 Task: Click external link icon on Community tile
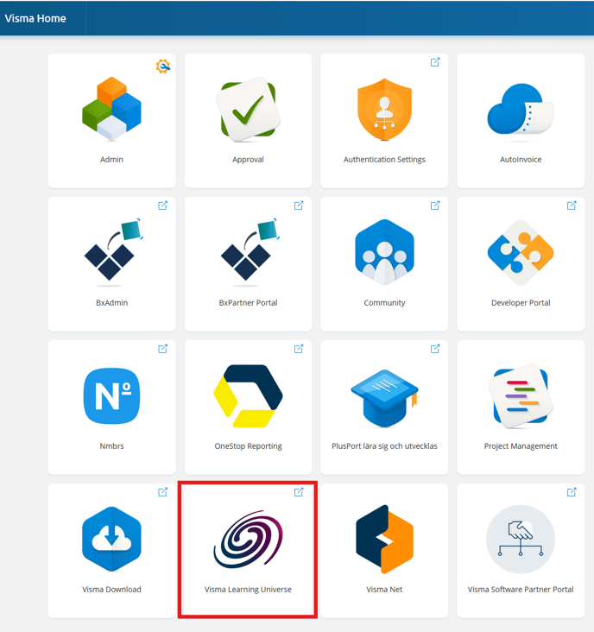point(435,205)
